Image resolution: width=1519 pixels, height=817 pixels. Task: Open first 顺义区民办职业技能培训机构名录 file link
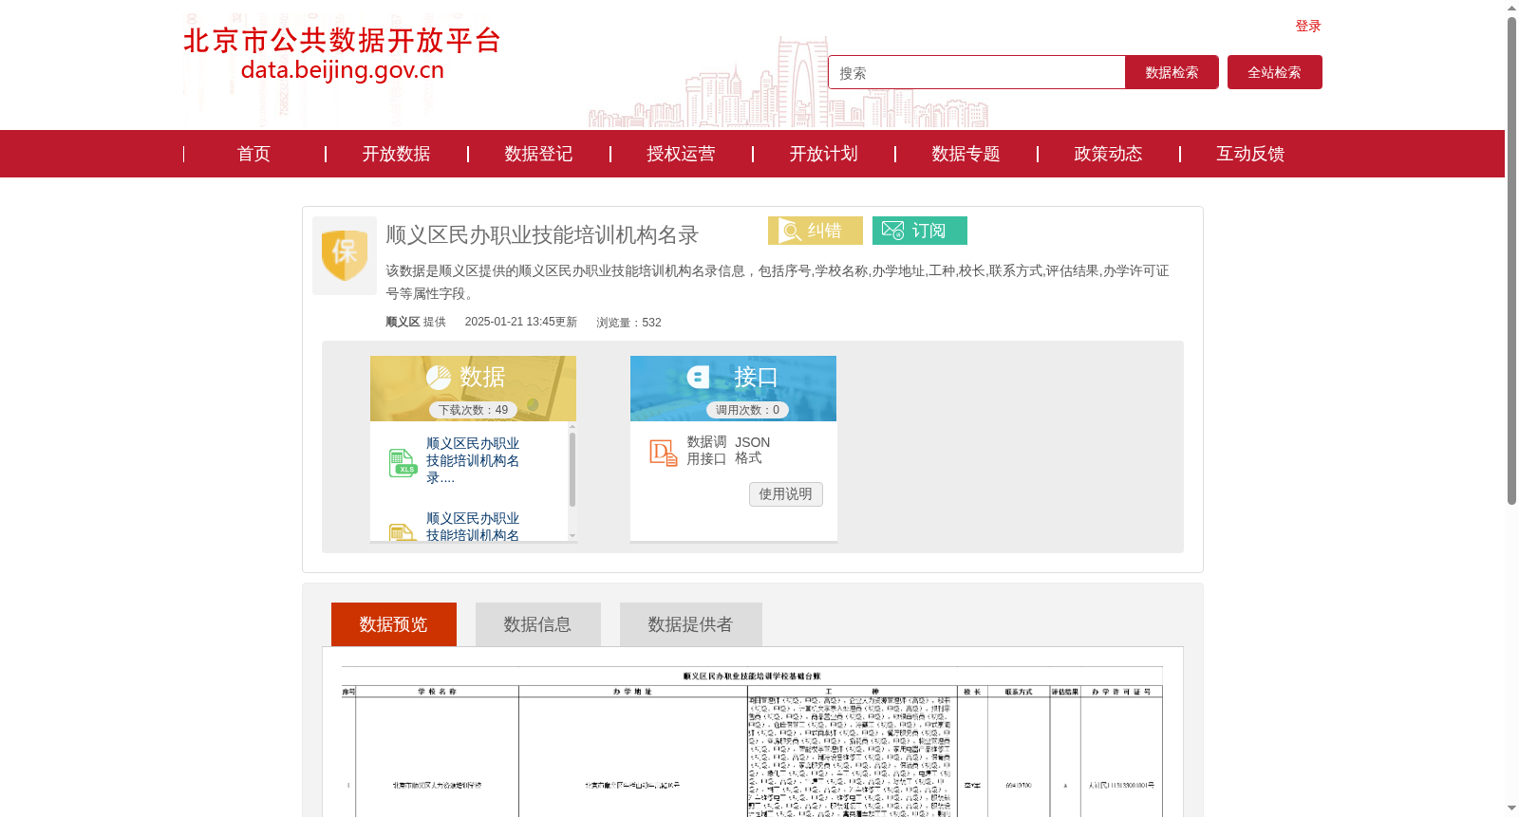(x=473, y=460)
